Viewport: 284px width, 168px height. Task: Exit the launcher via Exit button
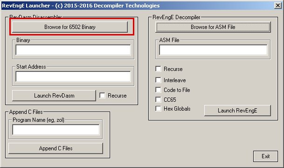265,156
